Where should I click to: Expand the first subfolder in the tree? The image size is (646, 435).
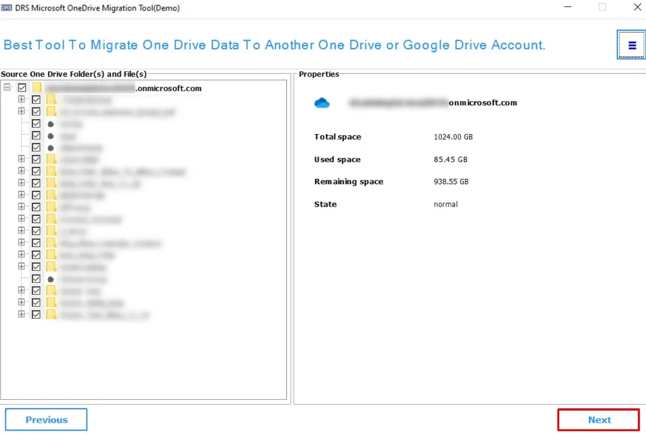[x=21, y=99]
